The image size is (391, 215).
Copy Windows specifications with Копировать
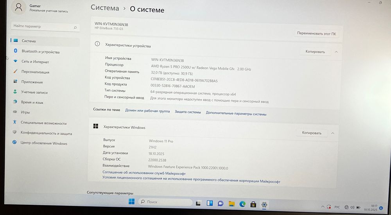(x=312, y=133)
